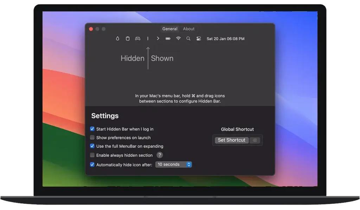Uncheck Start Hidden Bar when I log in
Screen dimensions: 360x210
click(x=92, y=129)
